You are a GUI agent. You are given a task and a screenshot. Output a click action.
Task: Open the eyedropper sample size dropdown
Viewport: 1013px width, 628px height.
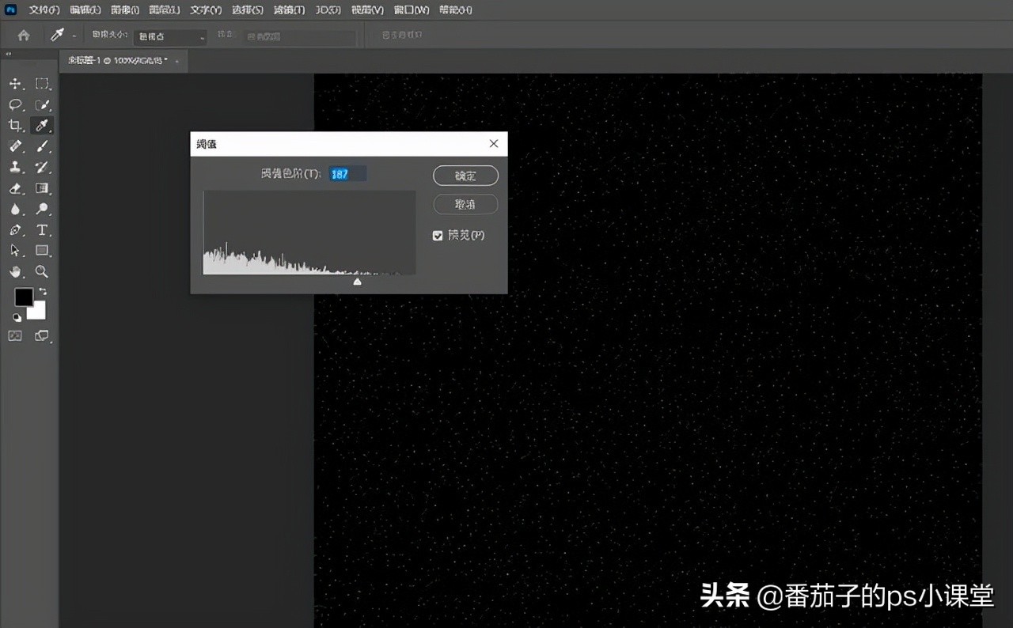pos(169,36)
